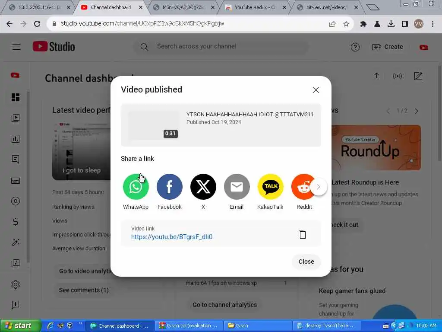
Task: Switch to tyson.zip taskbar window
Action: tap(189, 326)
